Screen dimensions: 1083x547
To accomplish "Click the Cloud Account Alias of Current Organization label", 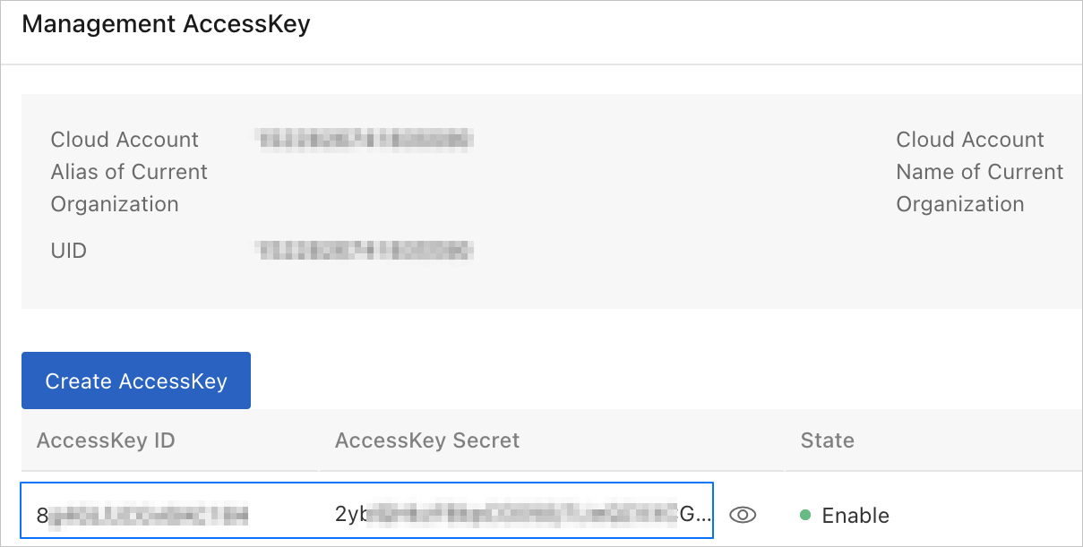I will click(129, 172).
